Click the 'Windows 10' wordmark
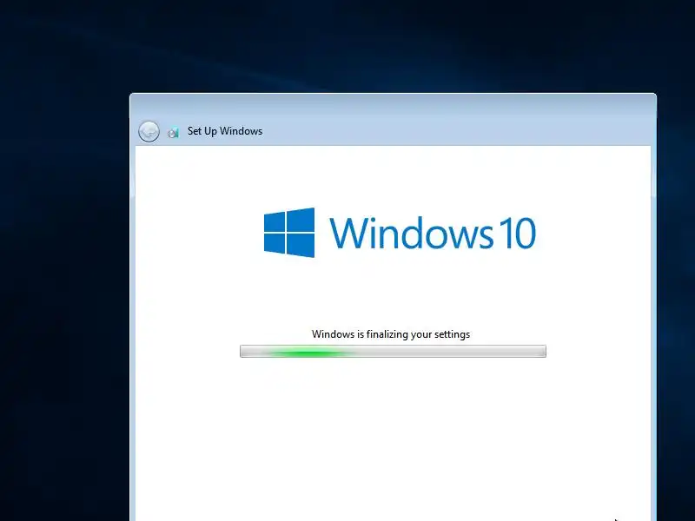The height and width of the screenshot is (521, 695). point(433,233)
